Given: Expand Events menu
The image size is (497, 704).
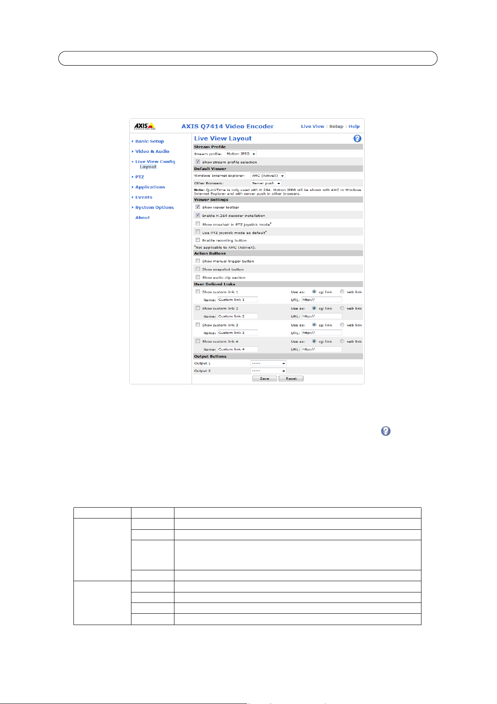Looking at the screenshot, I should tap(144, 197).
